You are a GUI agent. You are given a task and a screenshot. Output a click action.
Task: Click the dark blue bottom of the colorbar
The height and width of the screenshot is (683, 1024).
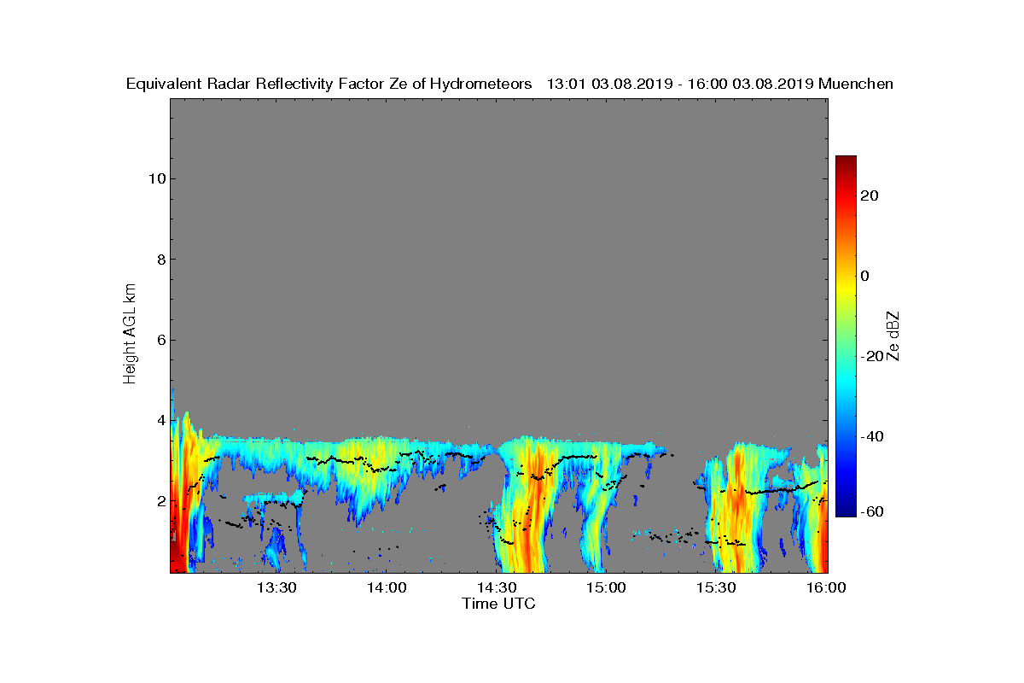click(846, 510)
